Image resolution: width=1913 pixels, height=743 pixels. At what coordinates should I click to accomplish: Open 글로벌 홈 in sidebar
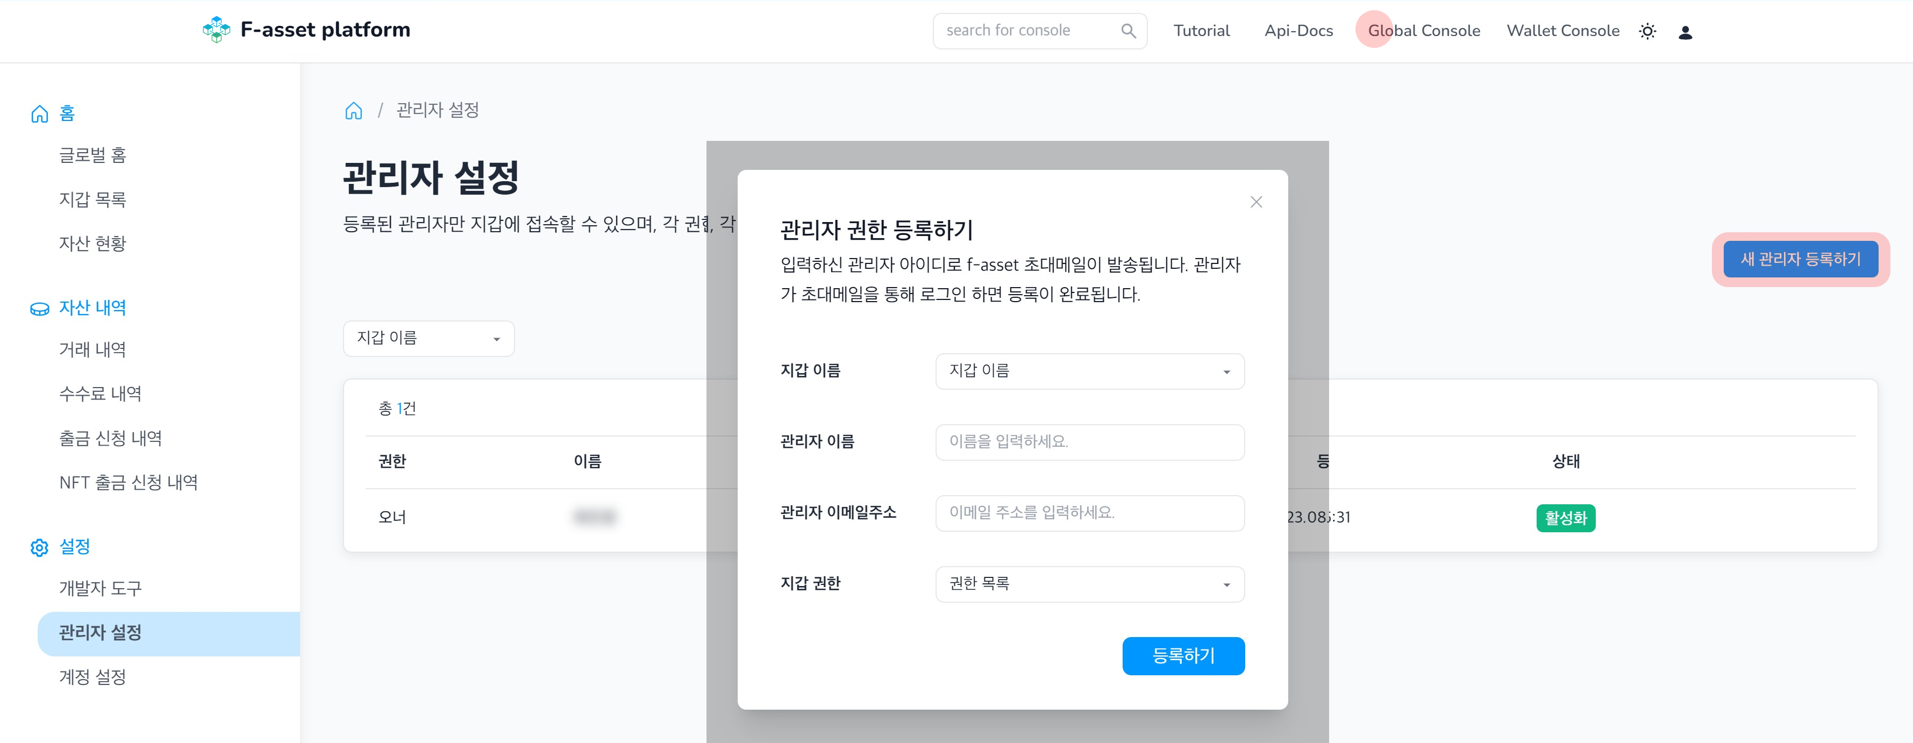[92, 155]
